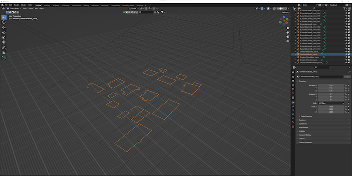Add a new workspace with plus button

145,5
